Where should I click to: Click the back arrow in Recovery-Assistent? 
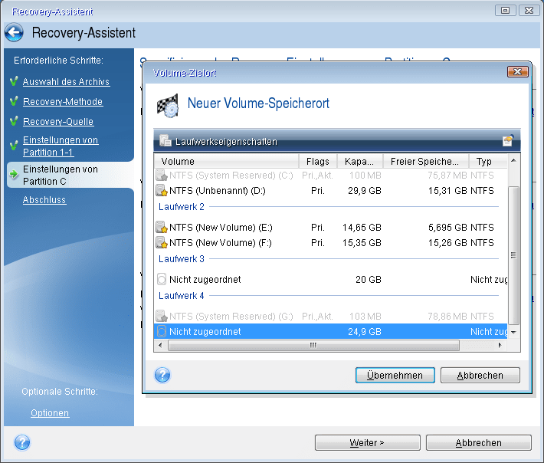[15, 33]
